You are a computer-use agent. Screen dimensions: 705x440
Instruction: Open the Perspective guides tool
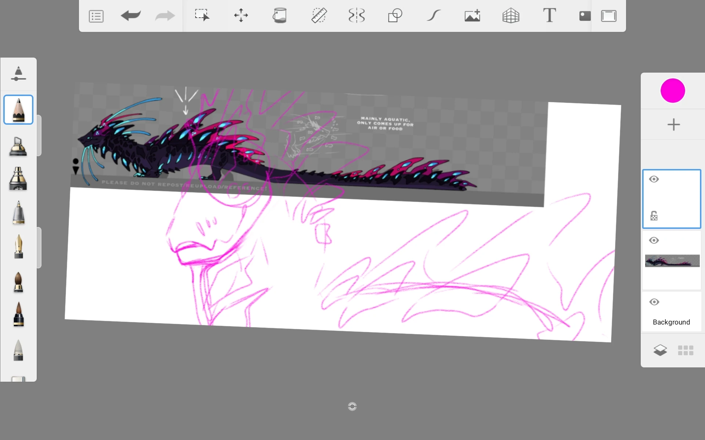511,16
